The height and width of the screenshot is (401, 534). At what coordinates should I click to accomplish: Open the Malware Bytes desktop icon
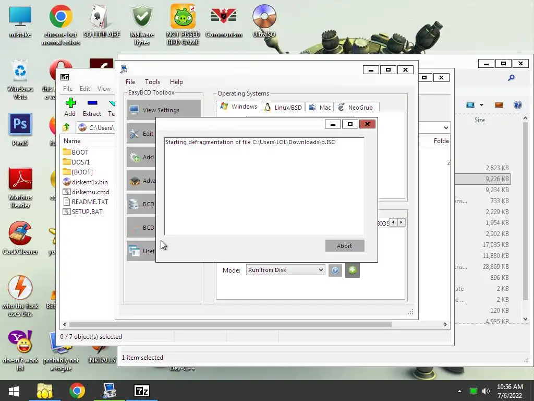click(x=142, y=25)
